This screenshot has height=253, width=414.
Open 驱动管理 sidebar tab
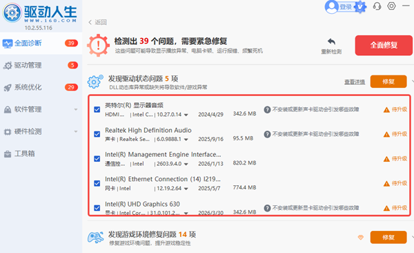(41, 66)
